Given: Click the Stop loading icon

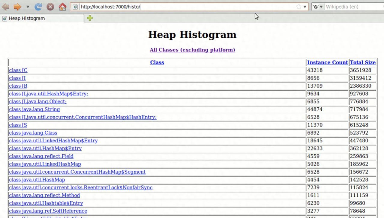Looking at the screenshot, I should pyautogui.click(x=50, y=7).
